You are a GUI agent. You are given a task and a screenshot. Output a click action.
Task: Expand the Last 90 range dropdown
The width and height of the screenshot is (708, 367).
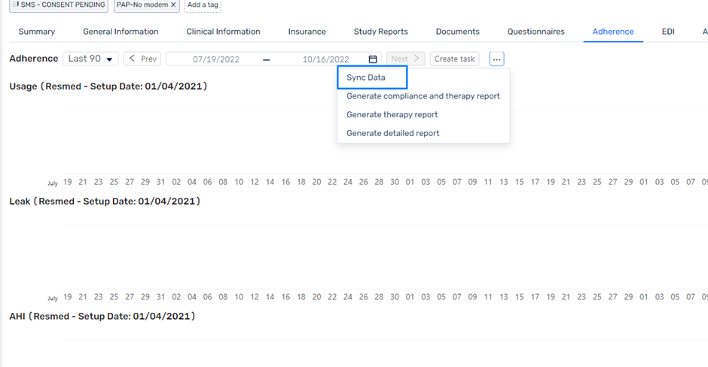93,59
